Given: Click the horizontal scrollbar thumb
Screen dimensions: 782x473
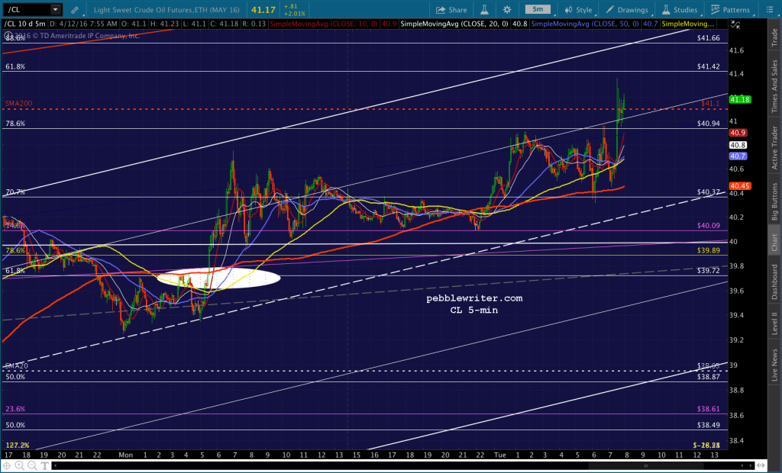Looking at the screenshot, I should (646, 466).
